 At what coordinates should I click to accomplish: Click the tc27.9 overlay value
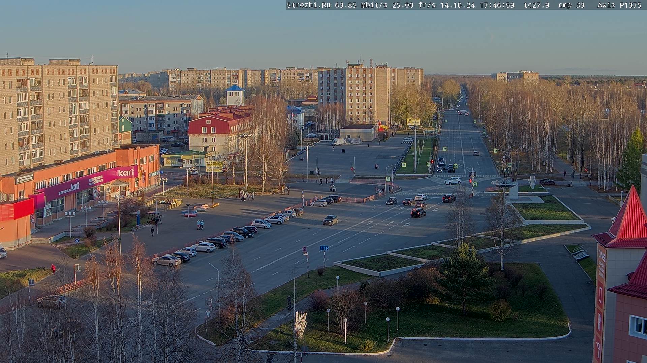(536, 5)
